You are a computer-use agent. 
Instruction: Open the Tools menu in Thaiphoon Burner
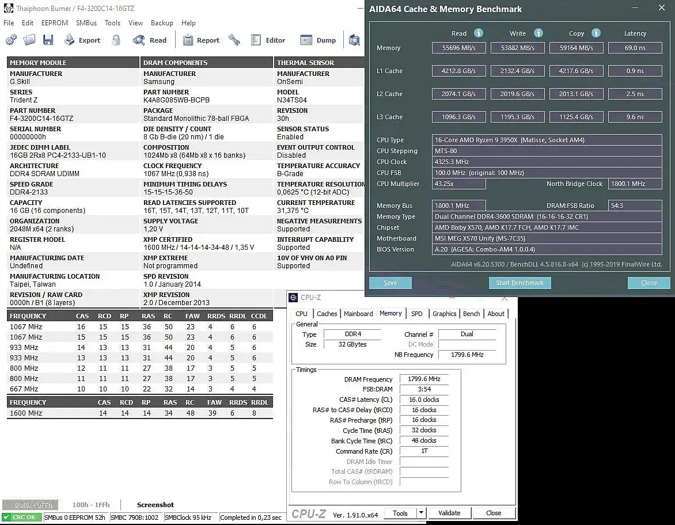(x=112, y=23)
